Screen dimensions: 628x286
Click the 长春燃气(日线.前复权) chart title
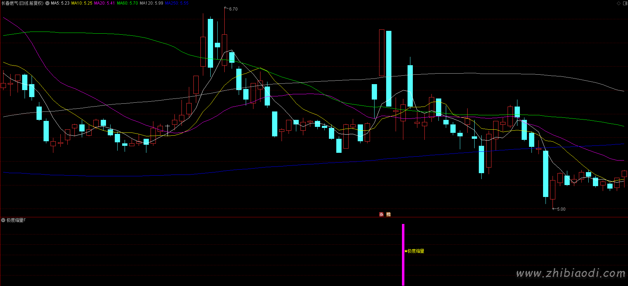(22, 3)
